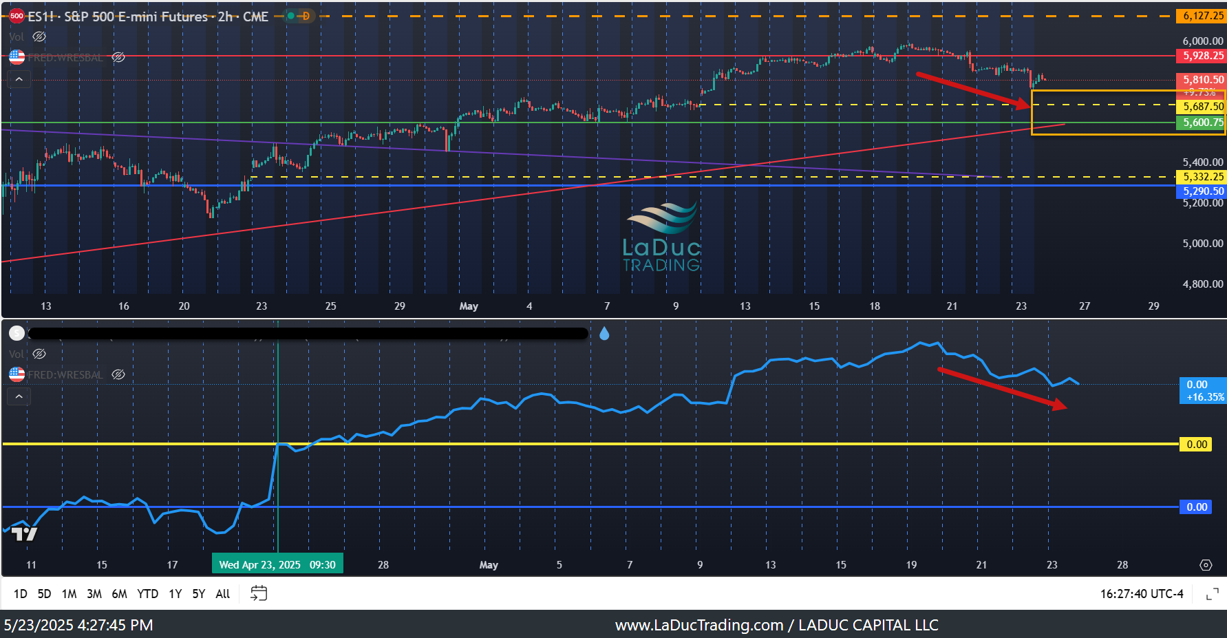Click the US flag icon beside top FRED:WRESBAL
The height and width of the screenshot is (638, 1227).
click(x=17, y=57)
